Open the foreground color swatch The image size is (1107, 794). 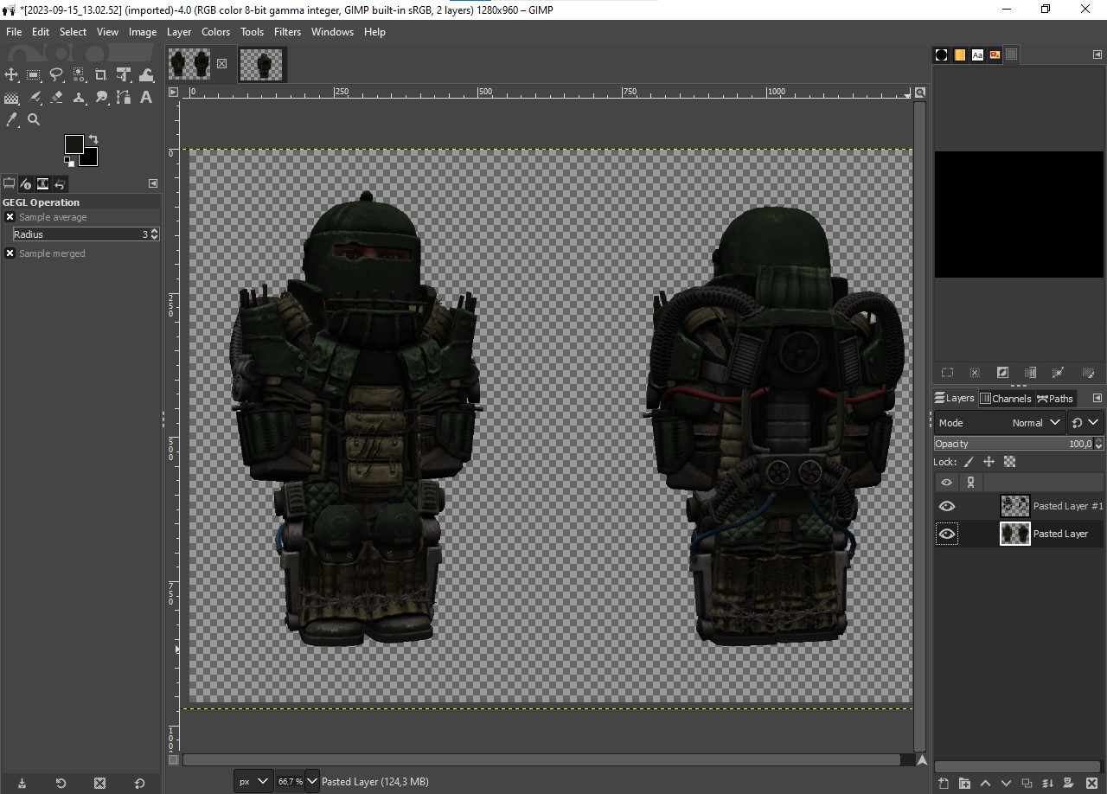click(x=74, y=144)
